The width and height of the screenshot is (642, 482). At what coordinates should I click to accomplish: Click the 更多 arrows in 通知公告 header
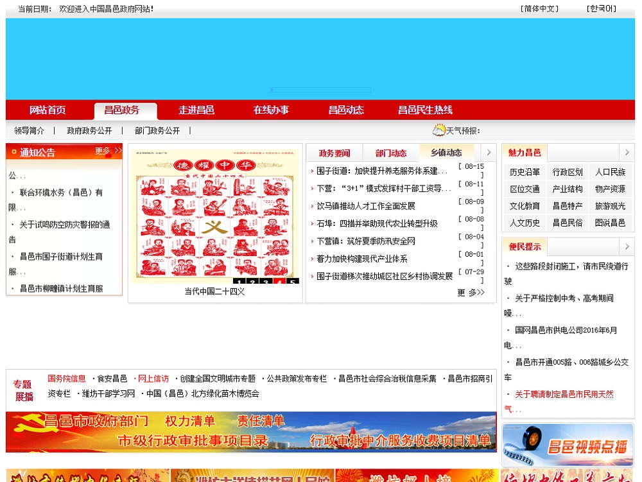pyautogui.click(x=108, y=151)
